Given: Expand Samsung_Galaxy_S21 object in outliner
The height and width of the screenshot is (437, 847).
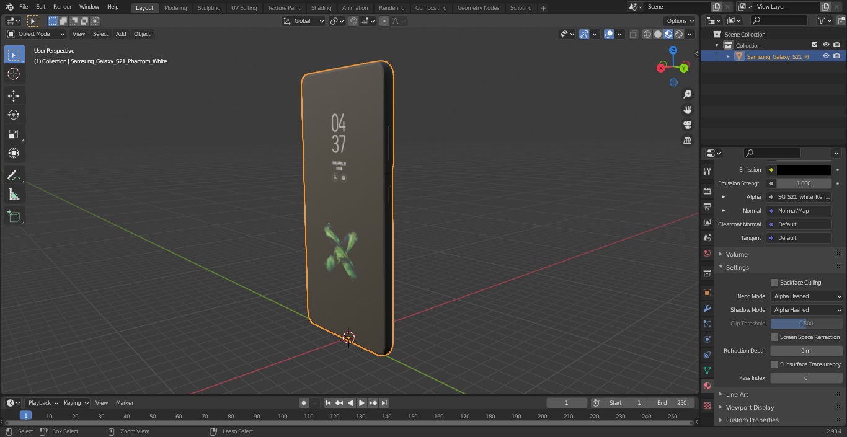Looking at the screenshot, I should point(728,56).
